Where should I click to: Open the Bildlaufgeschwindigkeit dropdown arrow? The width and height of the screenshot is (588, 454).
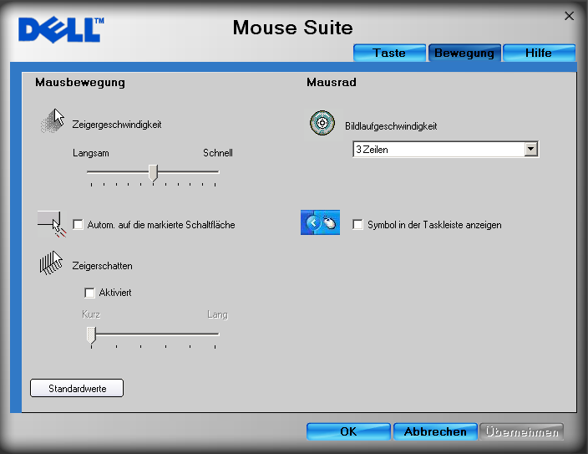pyautogui.click(x=530, y=149)
